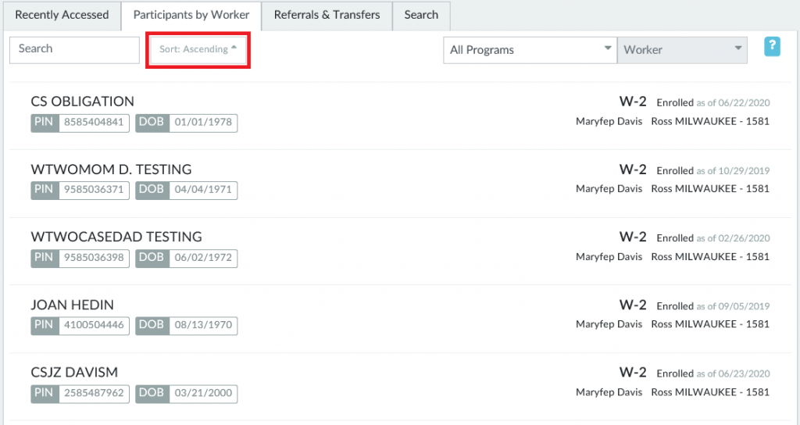
Task: Open JOAN HEDIN's record
Action: click(73, 305)
